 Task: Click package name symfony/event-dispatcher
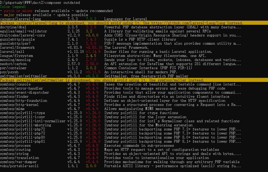(24, 93)
